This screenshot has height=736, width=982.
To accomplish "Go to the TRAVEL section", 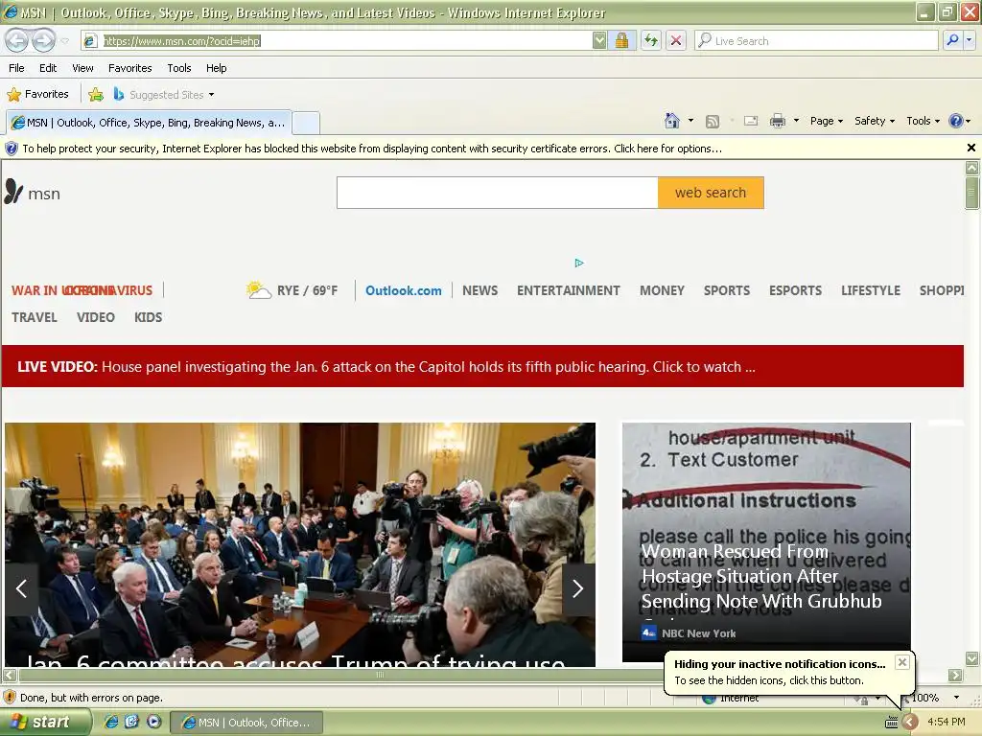I will 35,317.
